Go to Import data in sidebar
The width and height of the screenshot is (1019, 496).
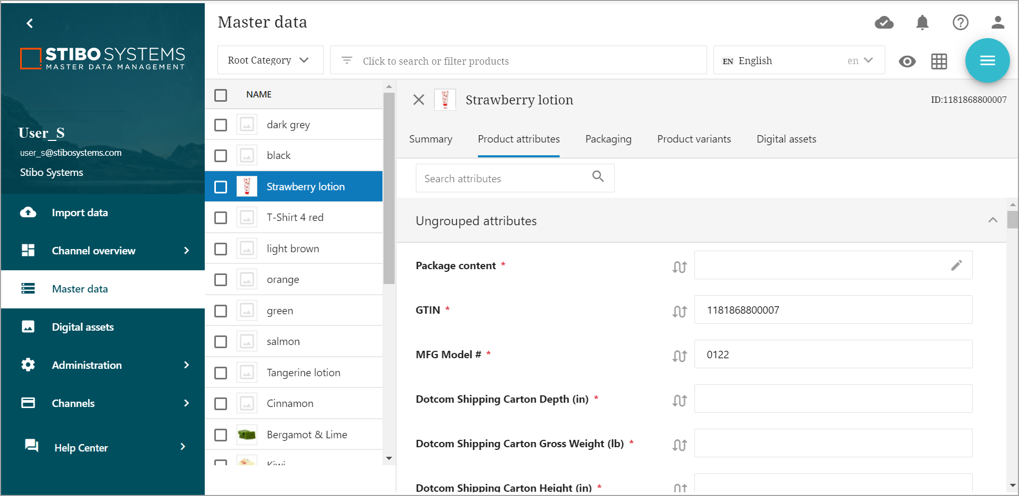coord(80,212)
